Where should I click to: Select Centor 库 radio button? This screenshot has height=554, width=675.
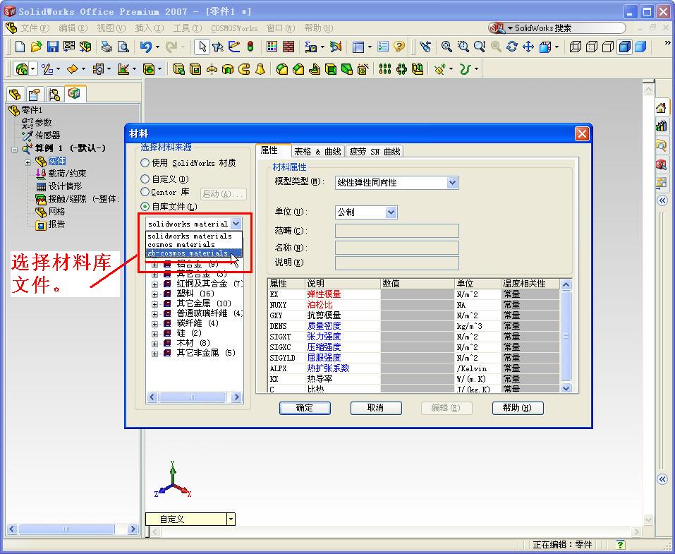tap(145, 192)
